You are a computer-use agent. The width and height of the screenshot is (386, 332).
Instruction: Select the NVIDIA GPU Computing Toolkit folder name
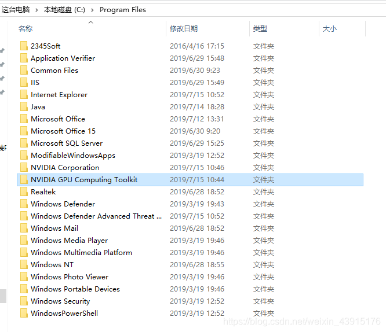[x=84, y=180]
